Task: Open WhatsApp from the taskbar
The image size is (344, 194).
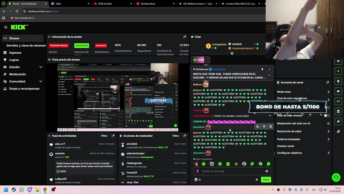Action: click(x=21, y=190)
